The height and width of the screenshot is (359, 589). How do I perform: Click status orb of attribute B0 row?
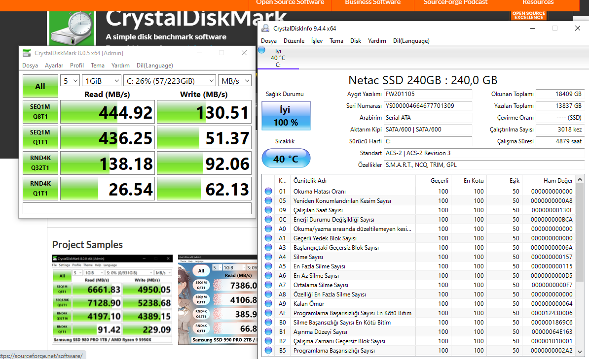coord(268,323)
